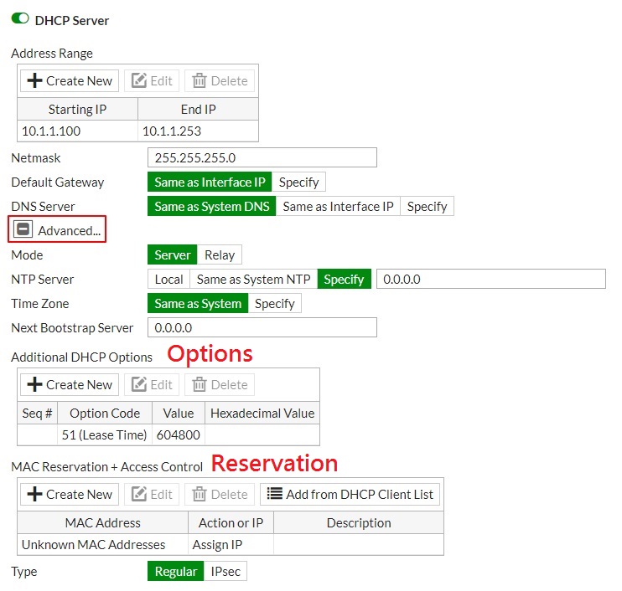Switch Mode to Relay
Image resolution: width=622 pixels, height=591 pixels.
(x=220, y=254)
